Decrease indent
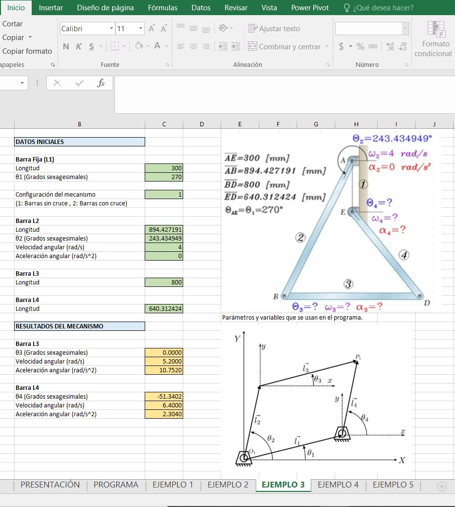The width and height of the screenshot is (455, 507). click(223, 46)
